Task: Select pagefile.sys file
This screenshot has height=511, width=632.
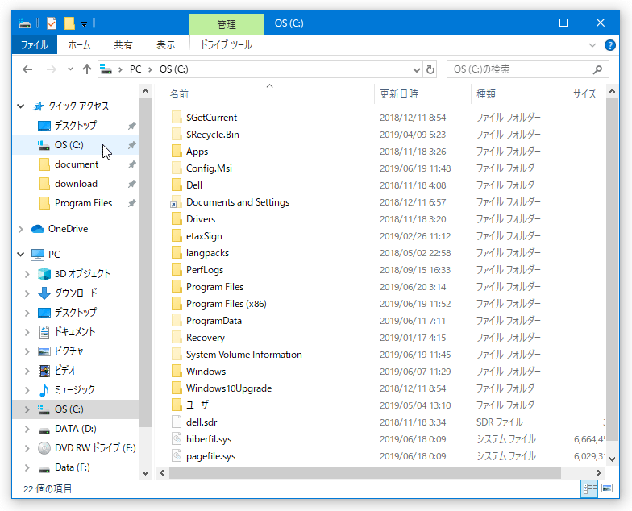Action: coord(211,456)
